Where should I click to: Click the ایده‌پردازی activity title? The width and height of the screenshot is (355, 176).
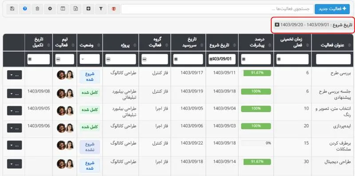[x=342, y=126]
